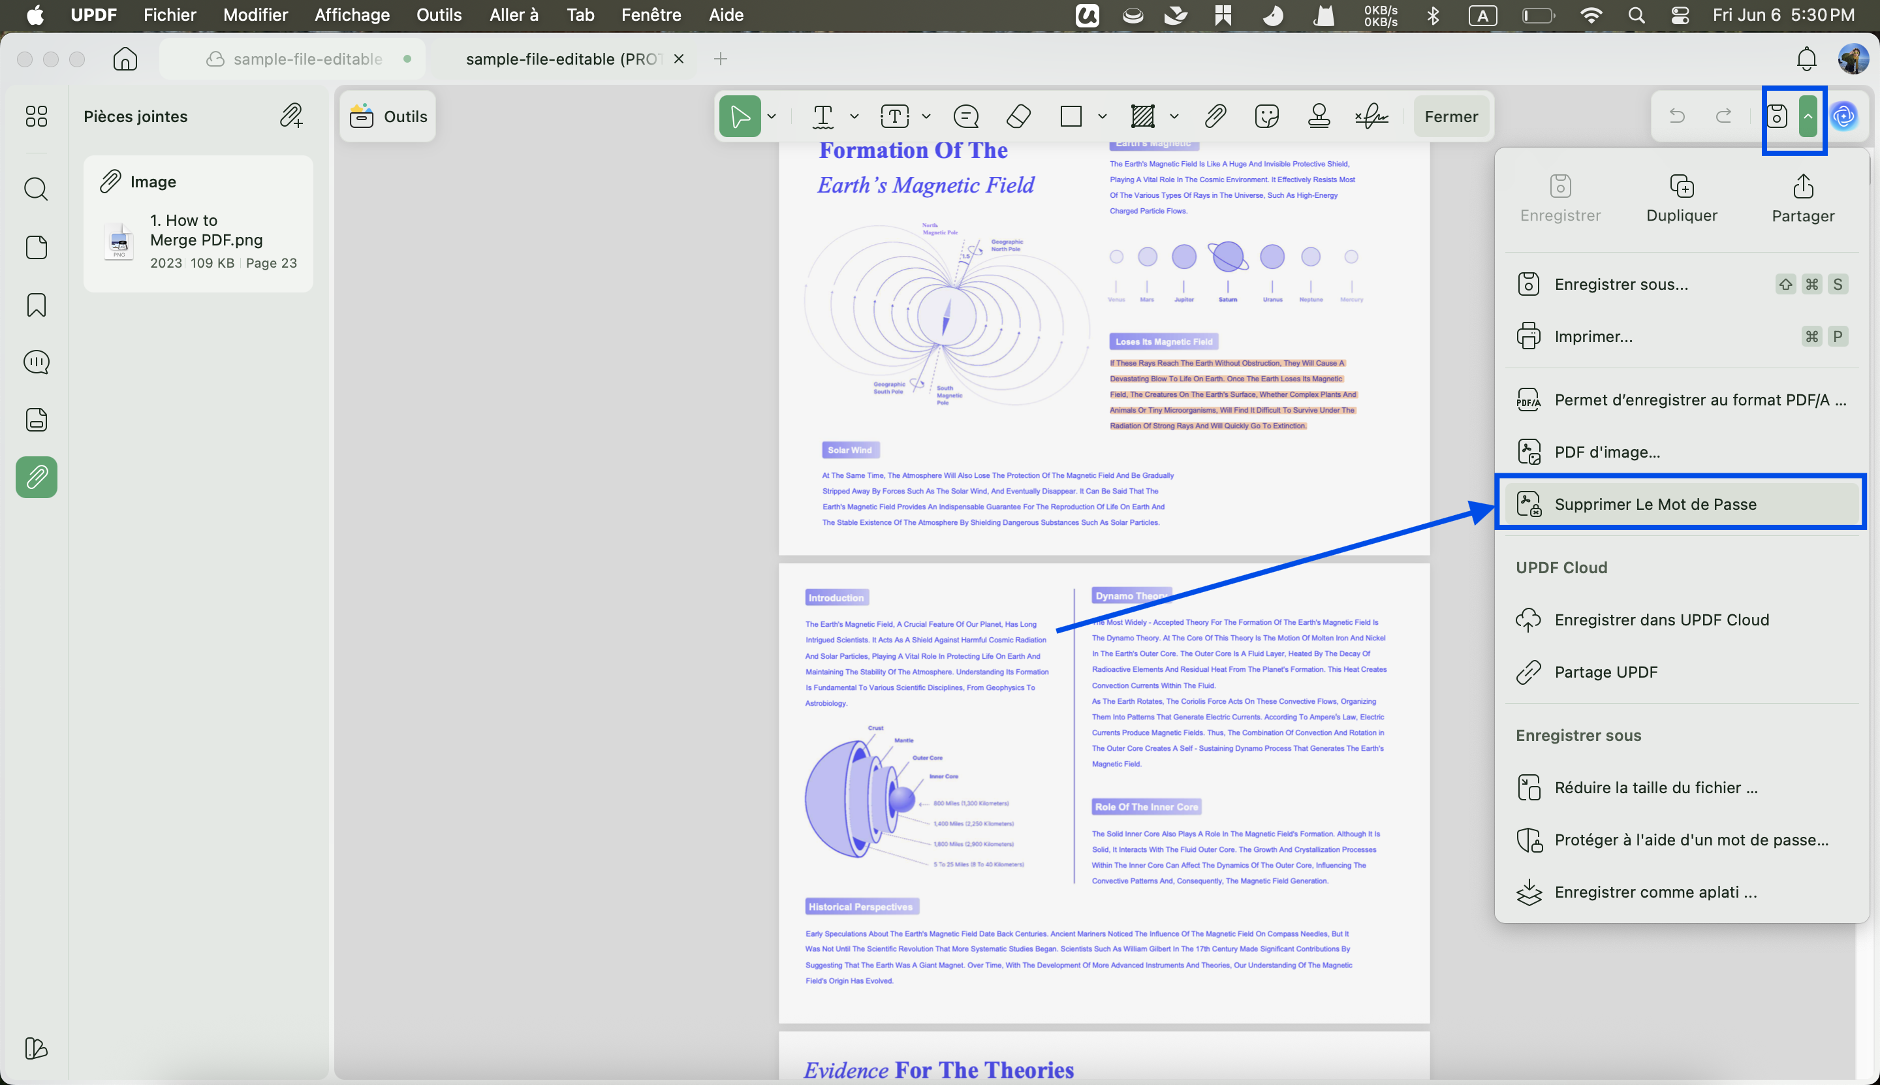Open the search panel in left sidebar
1880x1085 pixels.
pyautogui.click(x=37, y=189)
